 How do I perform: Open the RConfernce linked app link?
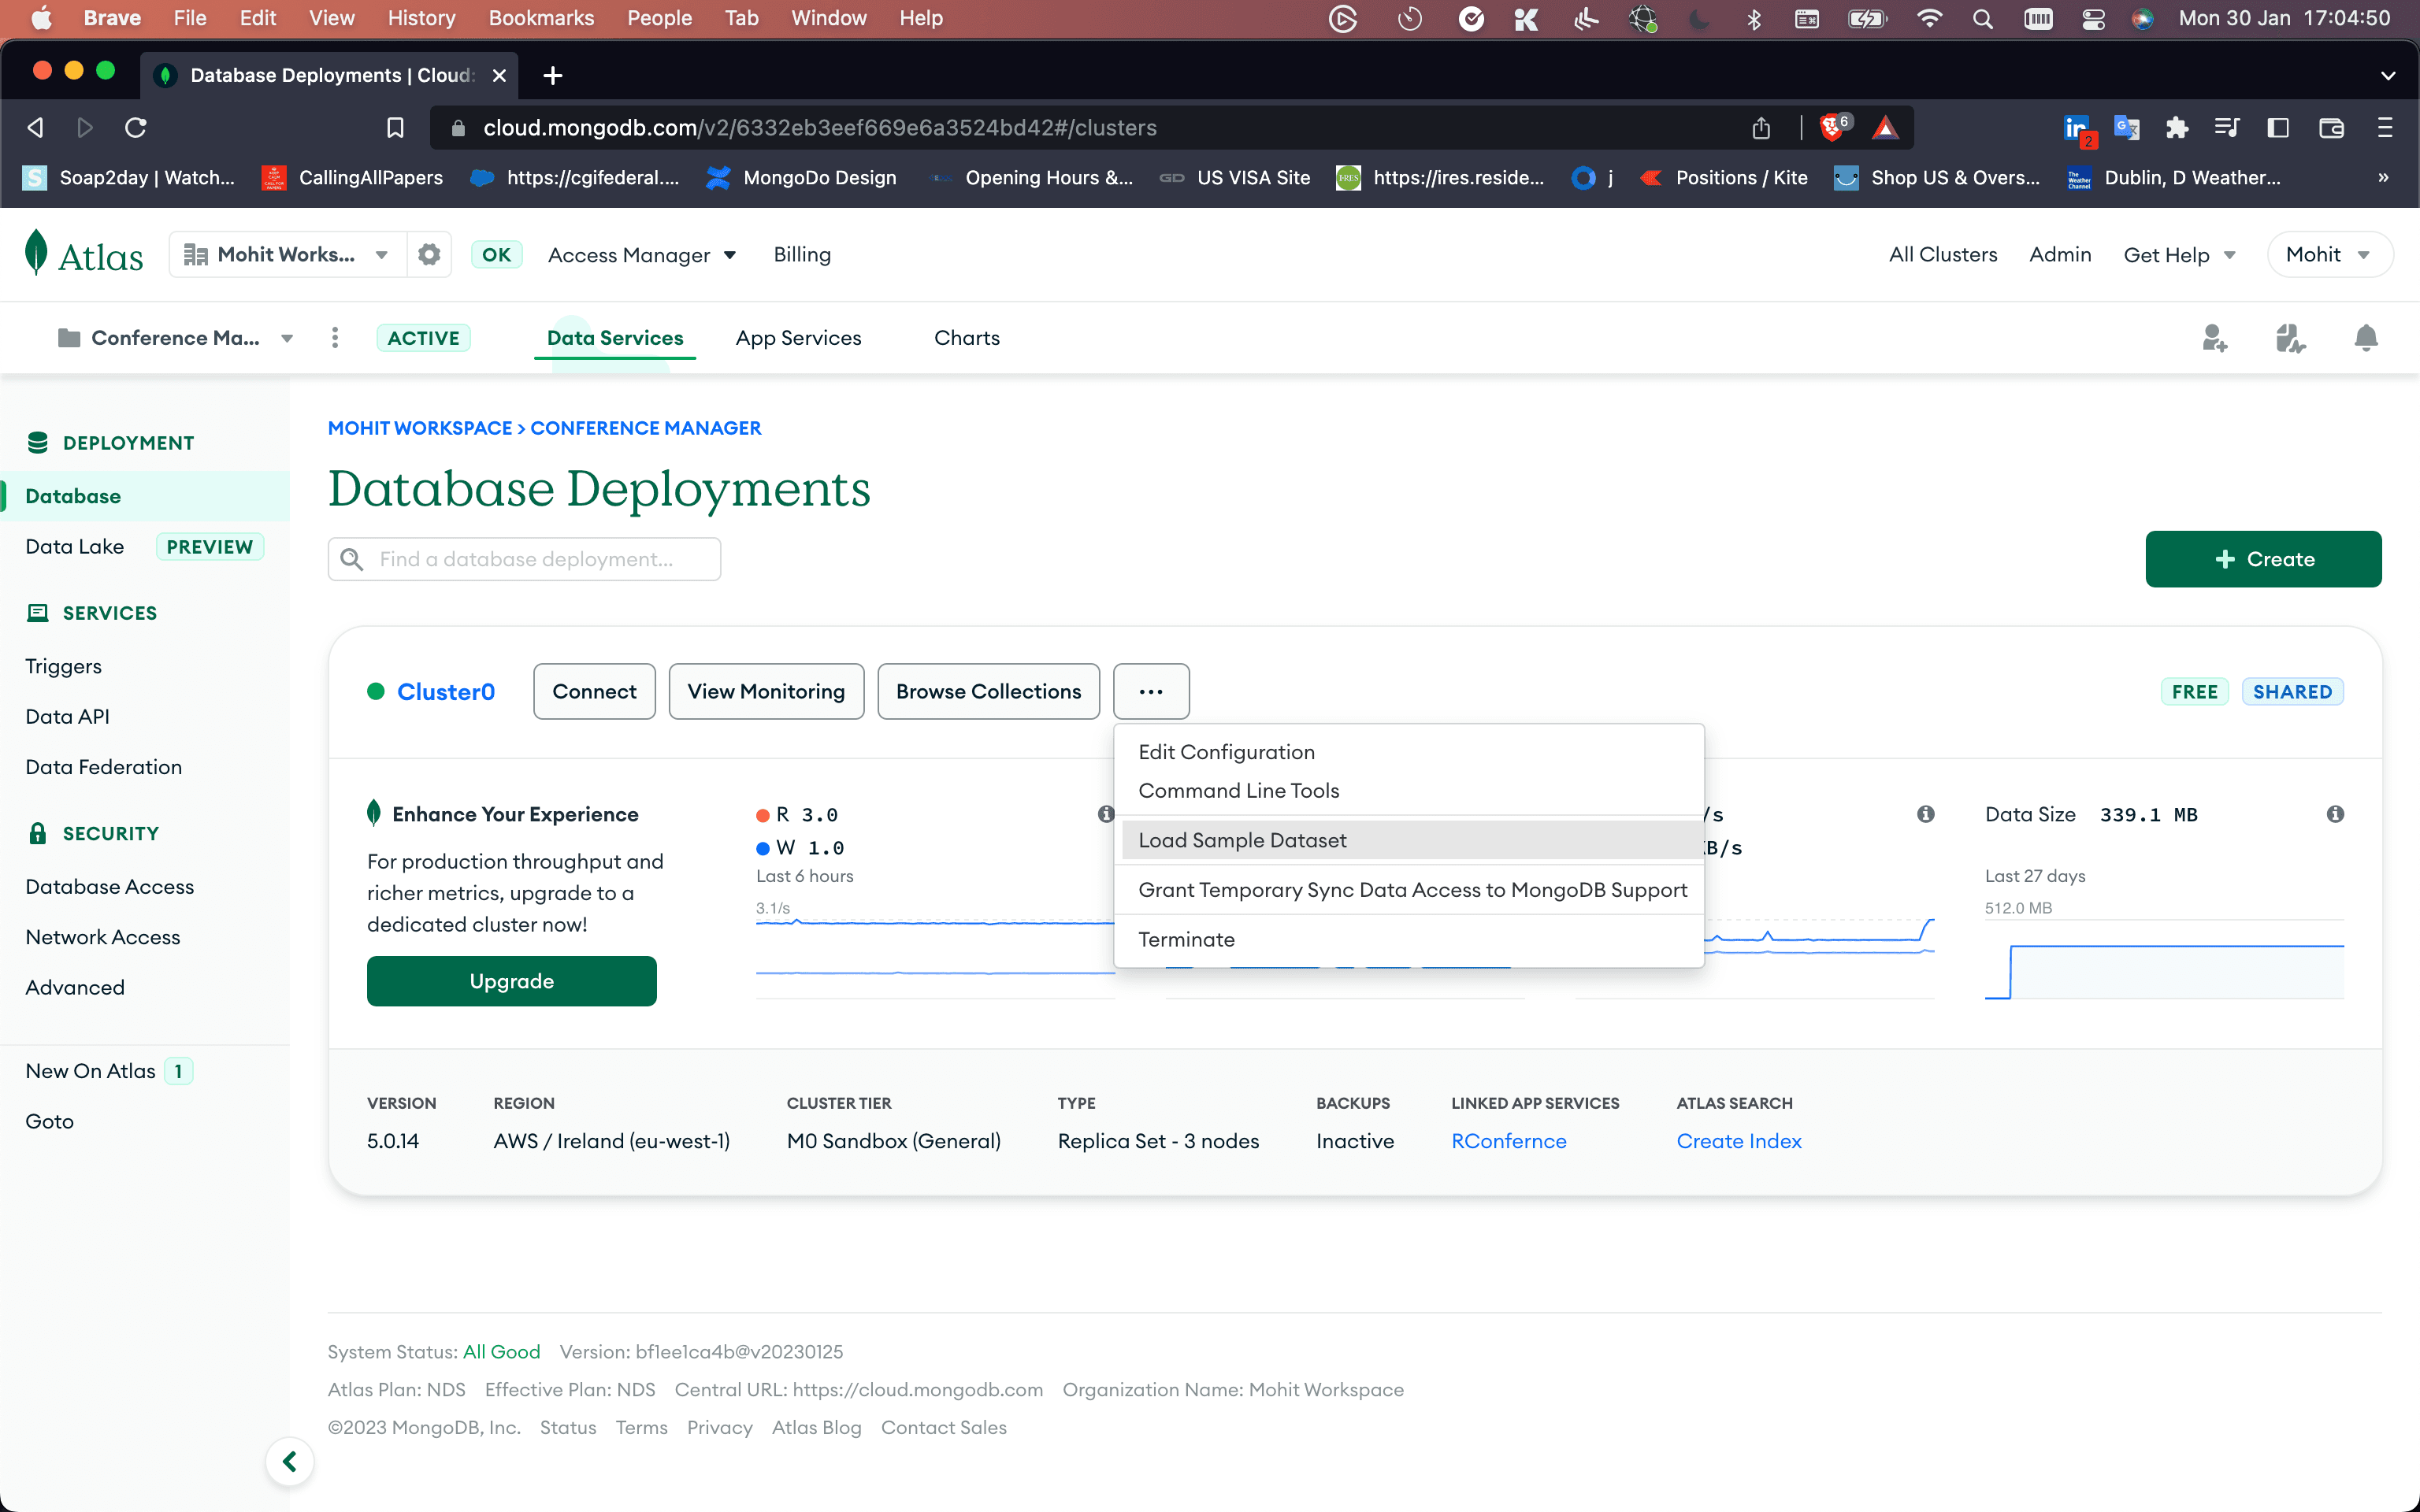coord(1508,1141)
